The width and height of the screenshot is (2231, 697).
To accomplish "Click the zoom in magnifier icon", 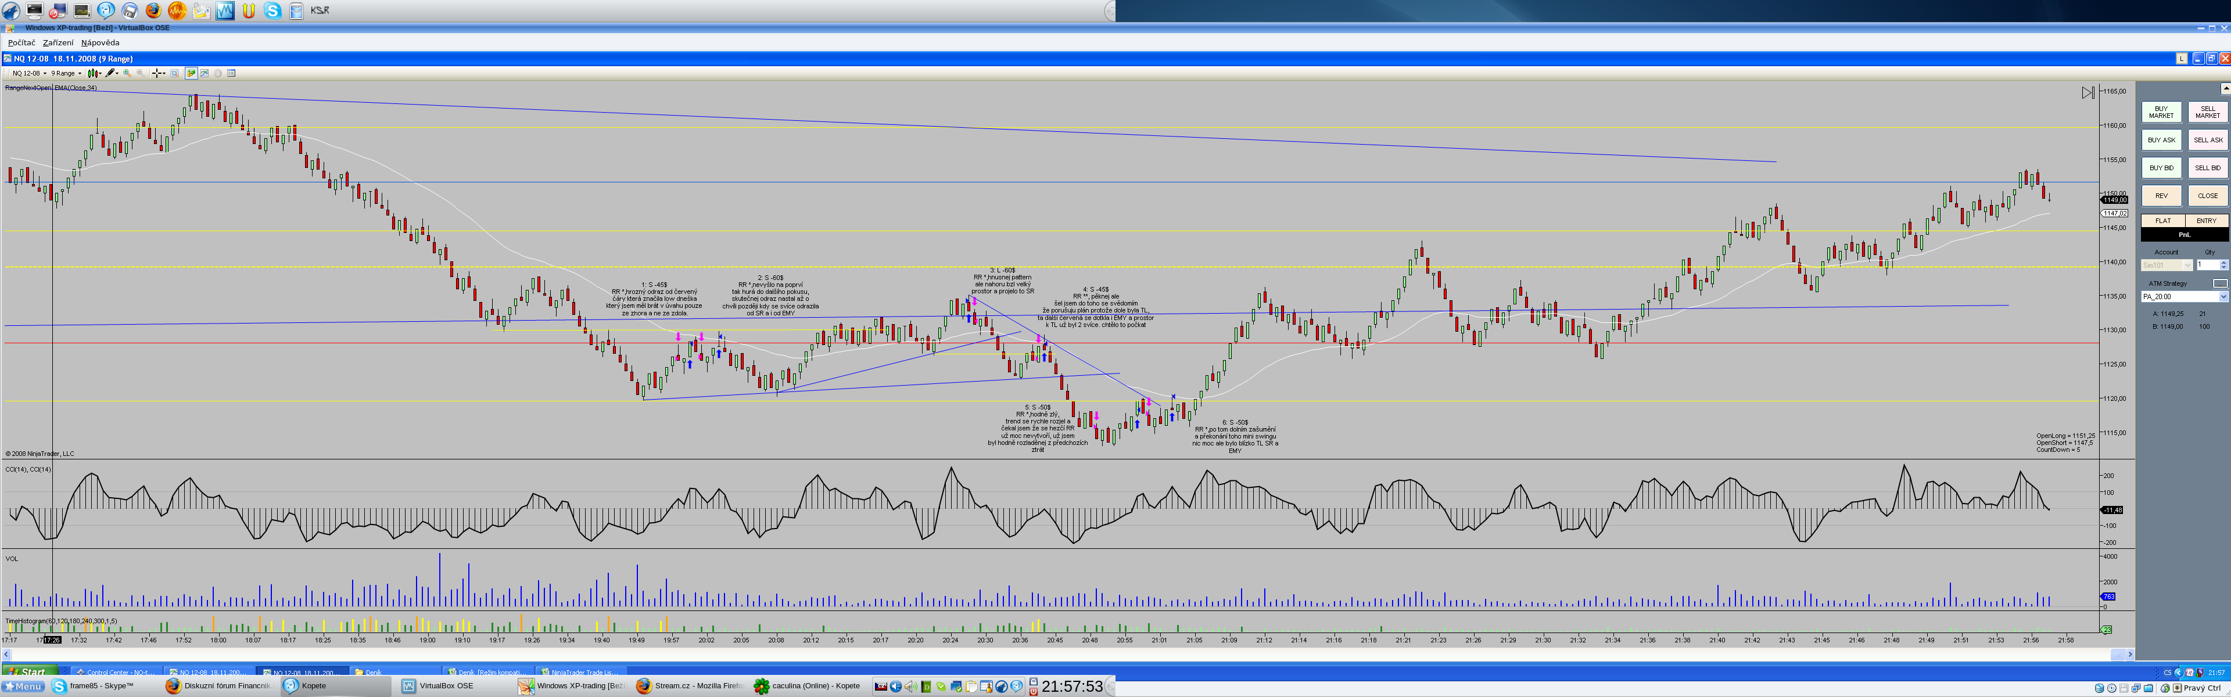I will 127,74.
